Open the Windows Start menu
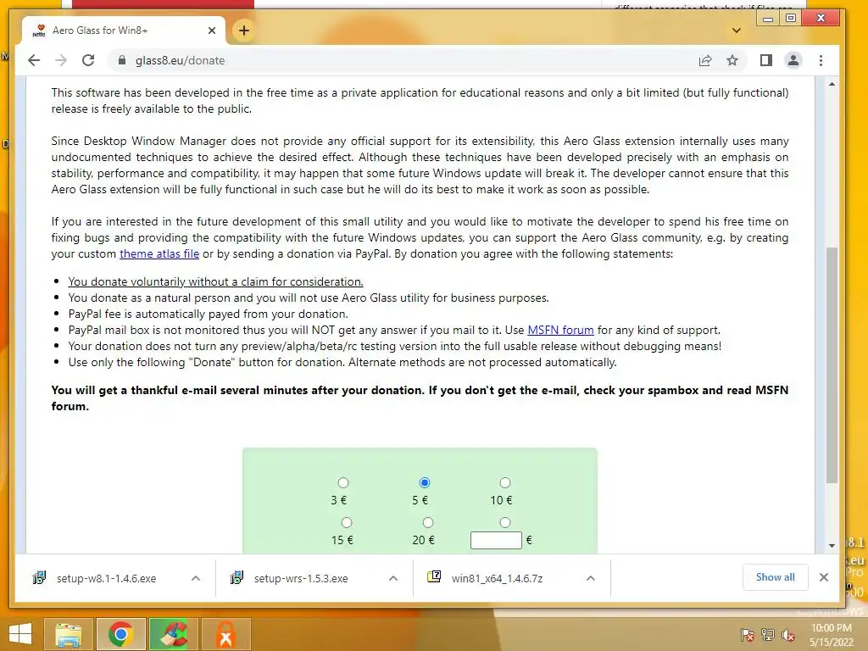 point(20,634)
